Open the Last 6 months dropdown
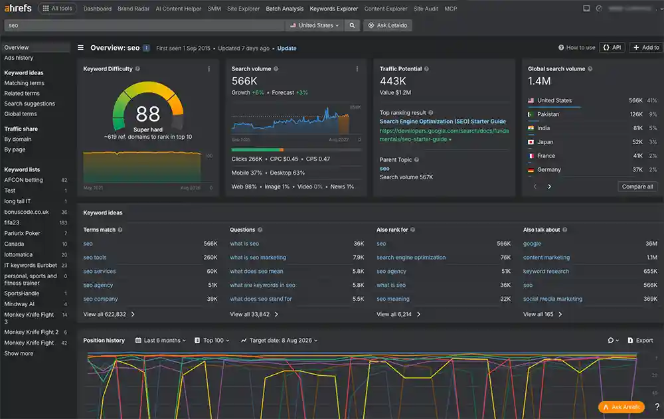664x419 pixels. tap(161, 340)
